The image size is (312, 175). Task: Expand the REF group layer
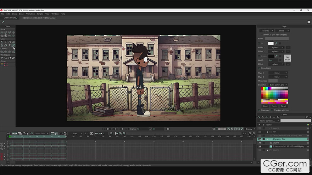pyautogui.click(x=268, y=132)
